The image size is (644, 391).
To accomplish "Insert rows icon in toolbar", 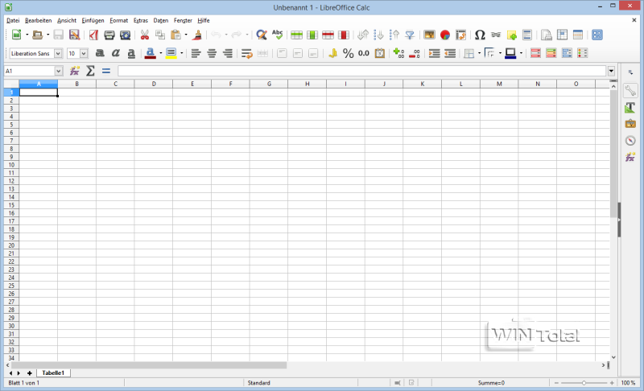I will point(296,35).
